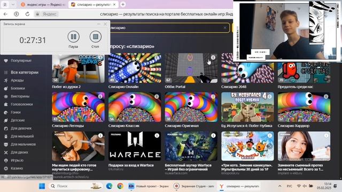This screenshot has height=192, width=342.
Task: Open Google Chrome from the taskbar
Action: coord(120,186)
